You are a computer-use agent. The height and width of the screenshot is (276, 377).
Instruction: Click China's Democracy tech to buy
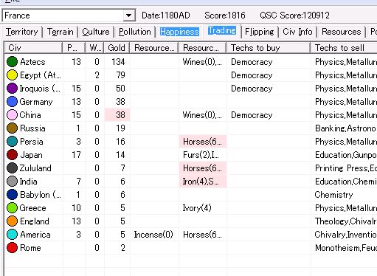252,115
